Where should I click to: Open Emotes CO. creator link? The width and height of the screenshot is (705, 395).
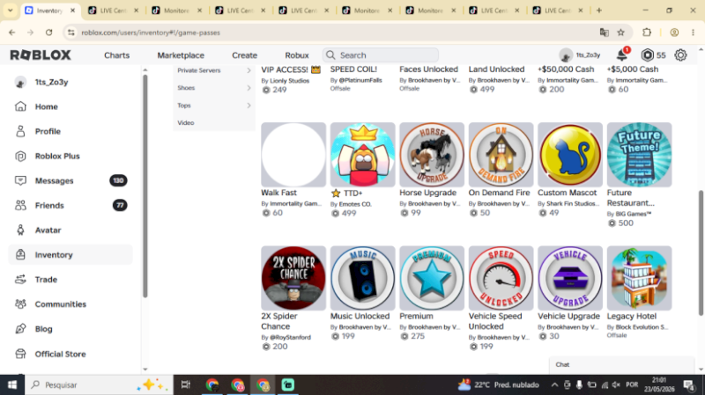(x=355, y=204)
